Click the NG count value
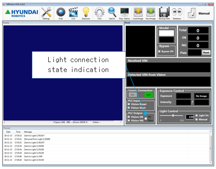Image resolution: width=216 pixels, height=169 pixels. 198,45
